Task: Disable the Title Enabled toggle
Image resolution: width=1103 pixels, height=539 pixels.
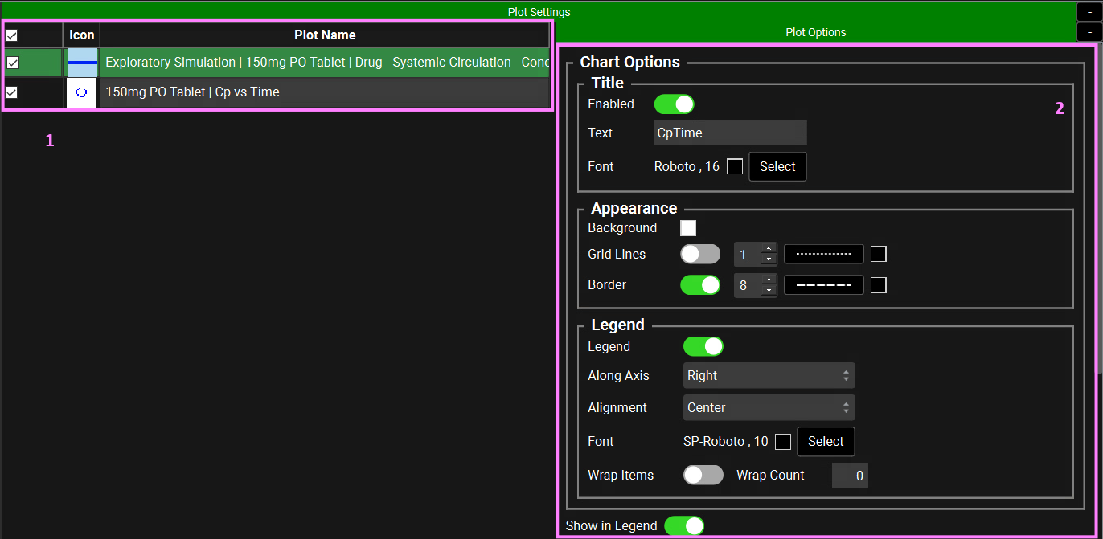Action: tap(674, 104)
